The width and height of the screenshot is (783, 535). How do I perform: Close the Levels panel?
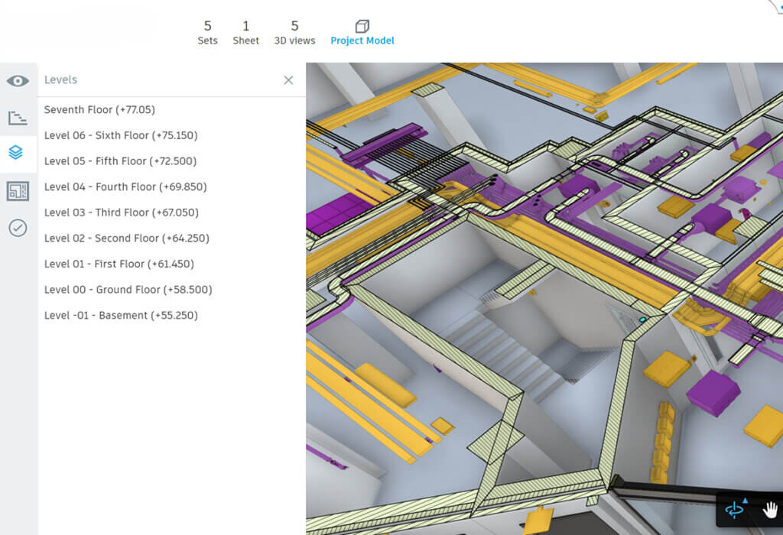pos(288,79)
